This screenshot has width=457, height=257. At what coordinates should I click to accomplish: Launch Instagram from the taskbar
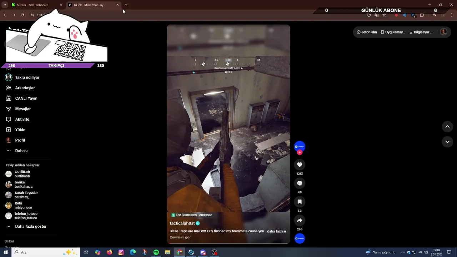click(x=121, y=252)
